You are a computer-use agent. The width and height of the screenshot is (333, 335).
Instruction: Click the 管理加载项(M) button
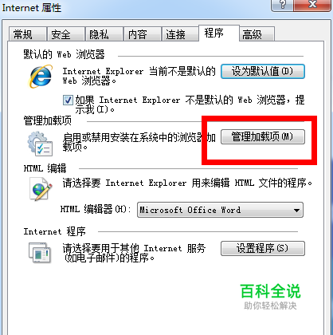pos(263,136)
